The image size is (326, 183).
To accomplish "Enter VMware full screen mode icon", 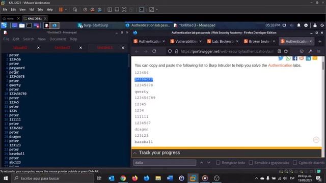I will coord(124,10).
